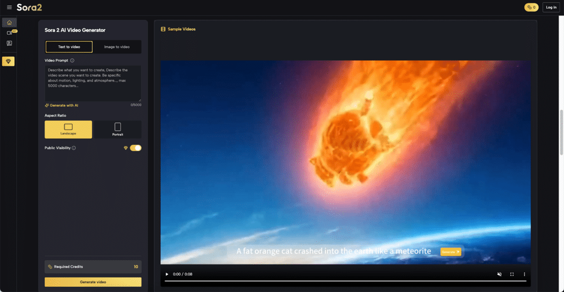Open the video camera sidebar icon
This screenshot has height=292, width=564.
pos(9,33)
